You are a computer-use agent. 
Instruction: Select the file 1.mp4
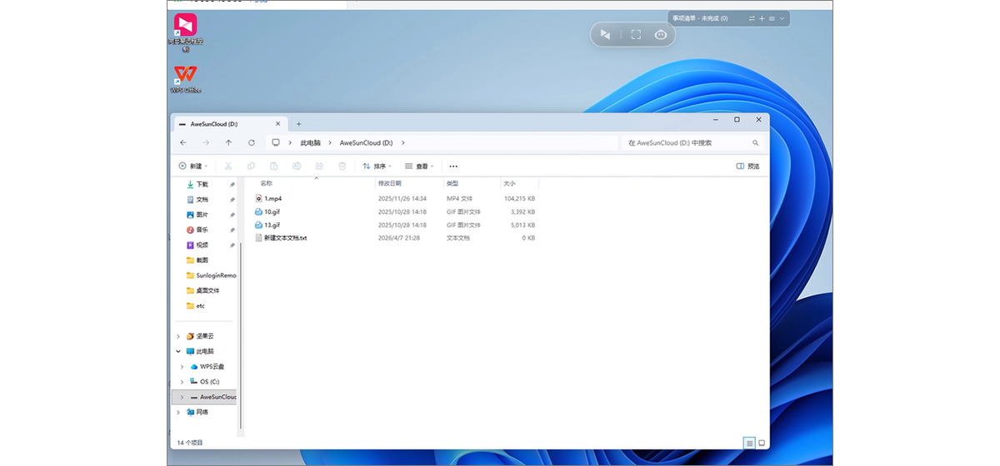(272, 199)
